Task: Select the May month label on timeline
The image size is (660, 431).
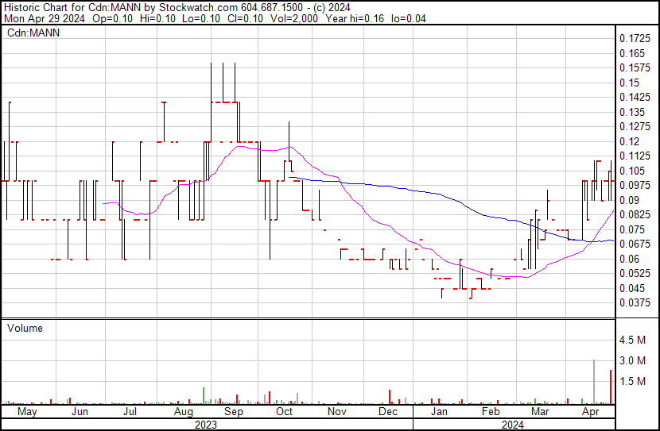Action: [27, 412]
